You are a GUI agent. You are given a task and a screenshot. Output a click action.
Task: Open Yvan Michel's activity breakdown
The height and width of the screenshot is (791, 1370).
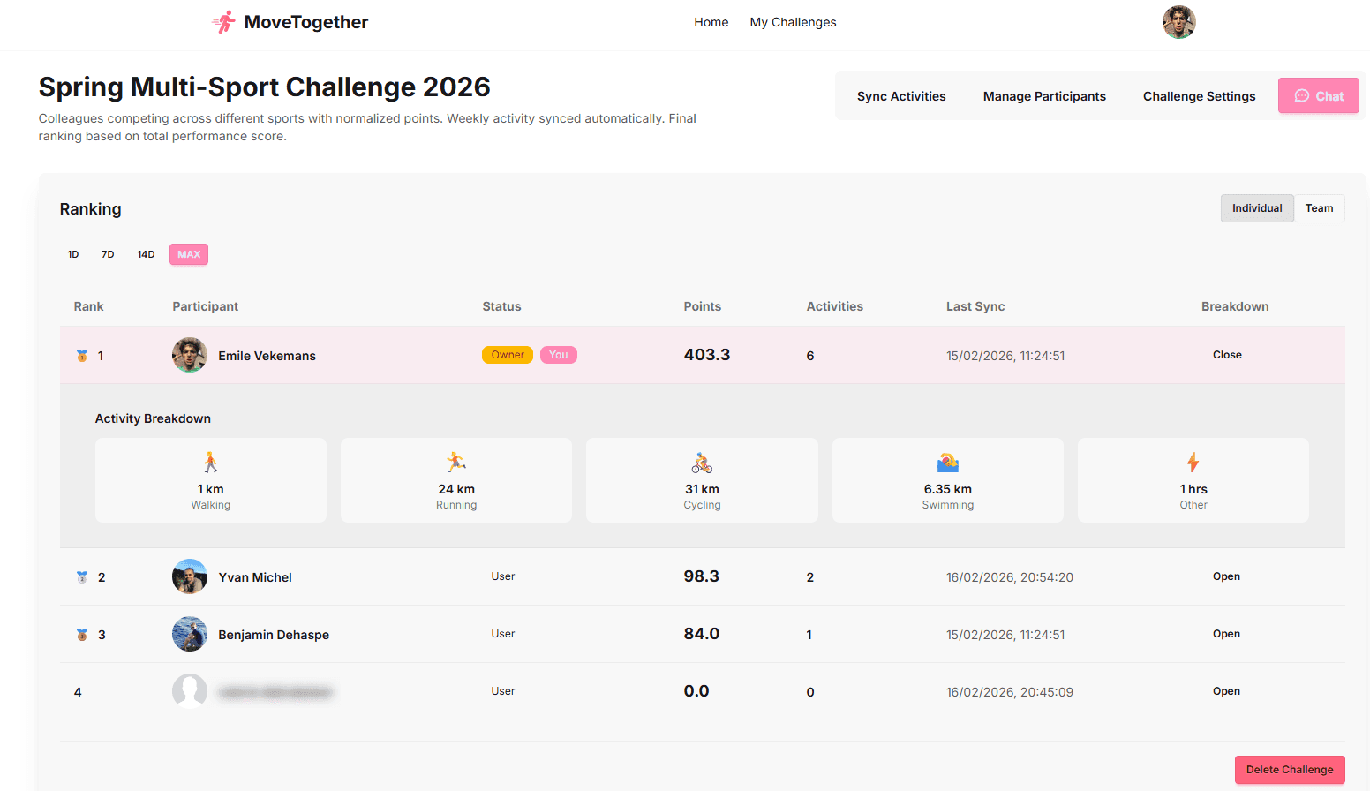1226,576
